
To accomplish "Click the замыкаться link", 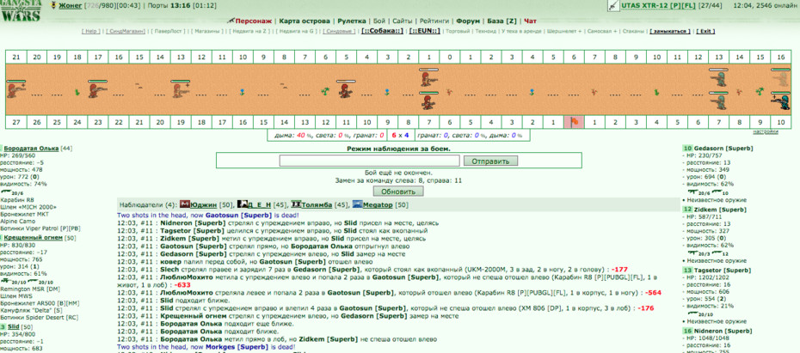I will (670, 31).
